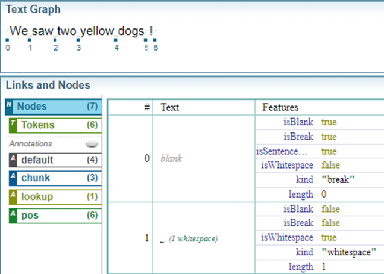Click the Text column header

[x=169, y=107]
